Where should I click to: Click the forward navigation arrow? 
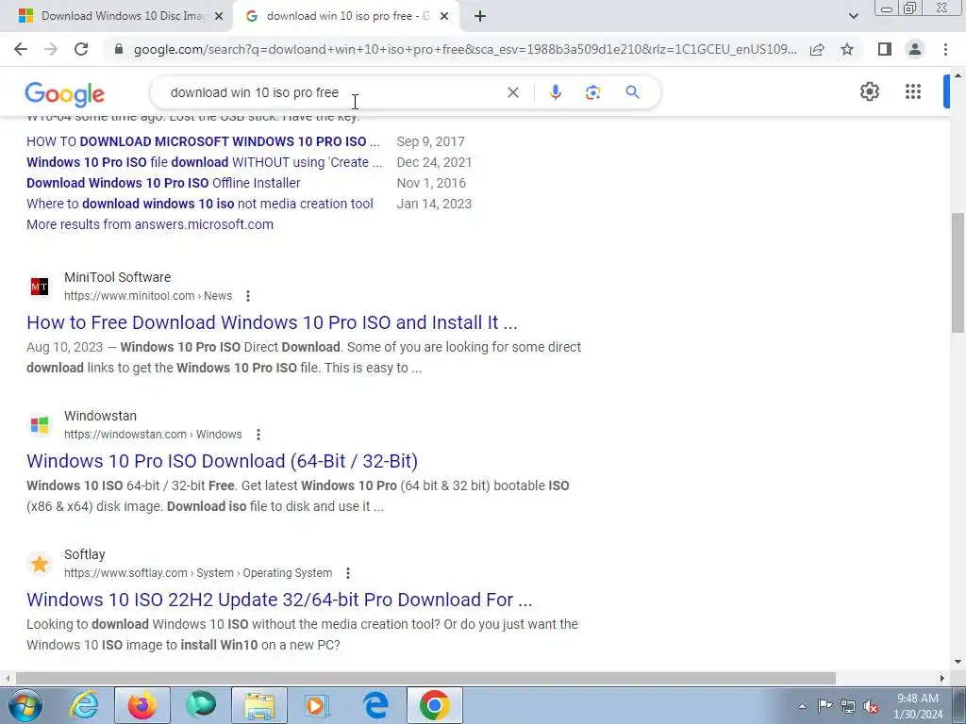(x=51, y=49)
